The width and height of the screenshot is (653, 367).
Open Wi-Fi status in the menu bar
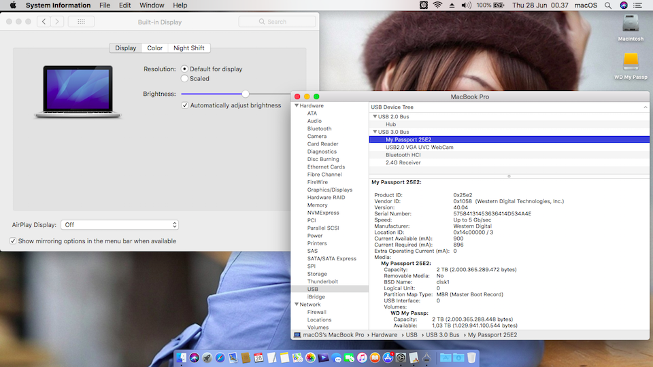437,5
